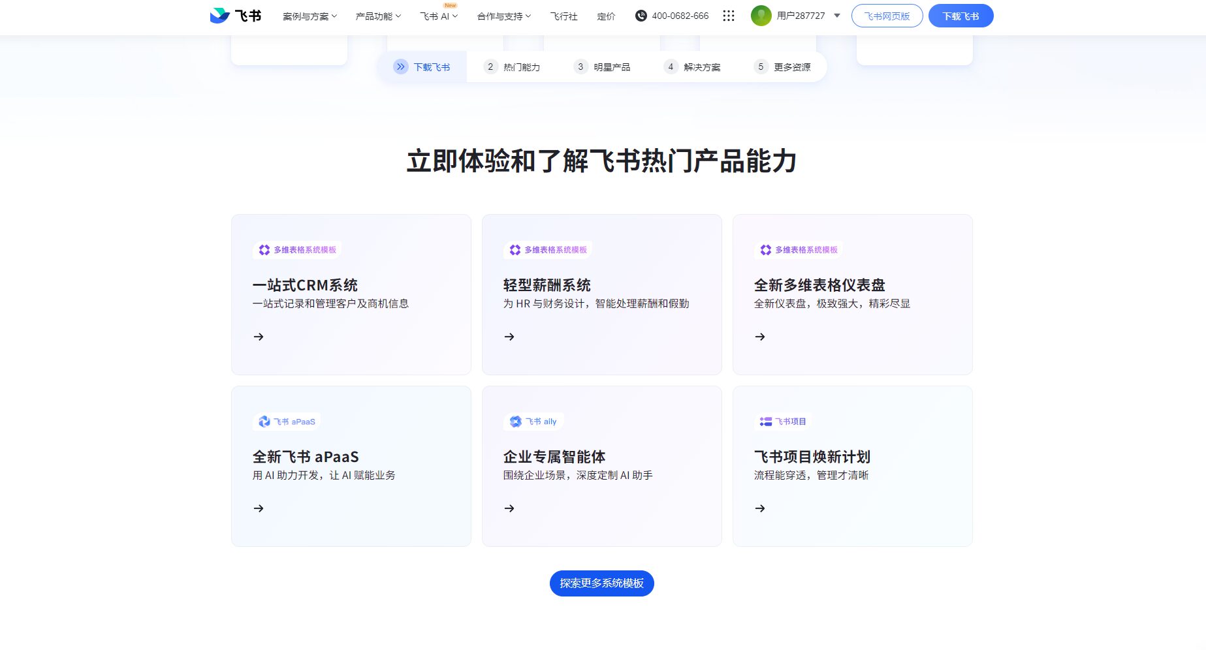Viewport: 1206px width, 650px height.
Task: Click the arrow on 全新飞书 aPaaS card
Action: (x=259, y=508)
